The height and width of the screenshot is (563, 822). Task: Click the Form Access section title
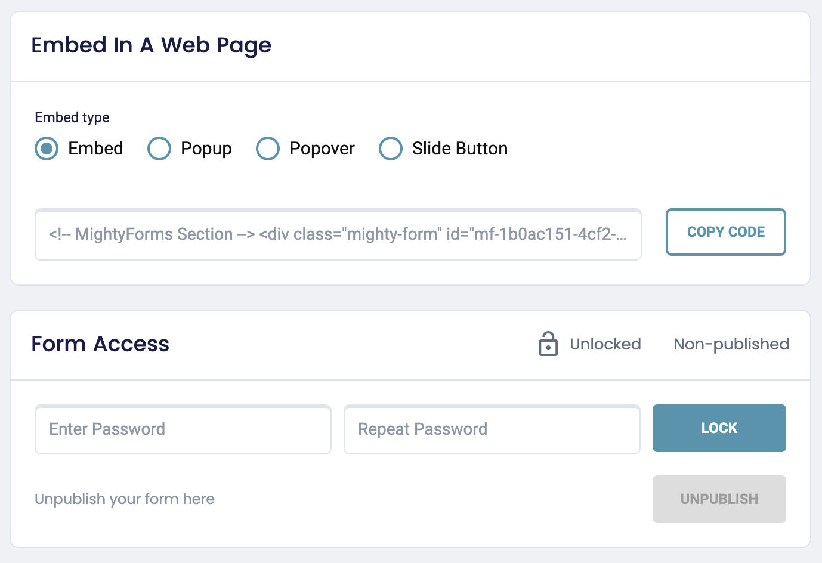pos(100,344)
